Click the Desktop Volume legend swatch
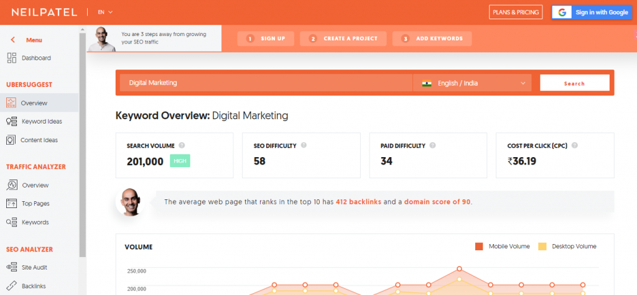 (542, 247)
